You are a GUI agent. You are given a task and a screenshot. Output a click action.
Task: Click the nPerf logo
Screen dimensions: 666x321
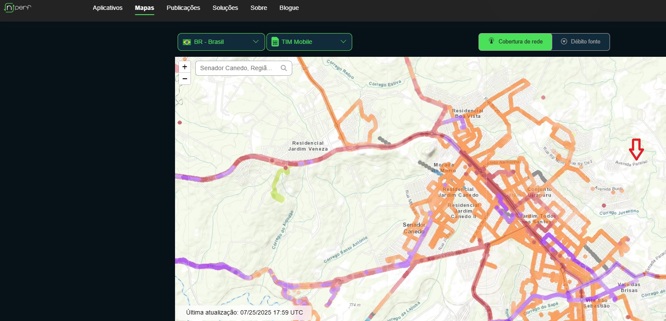click(x=18, y=8)
